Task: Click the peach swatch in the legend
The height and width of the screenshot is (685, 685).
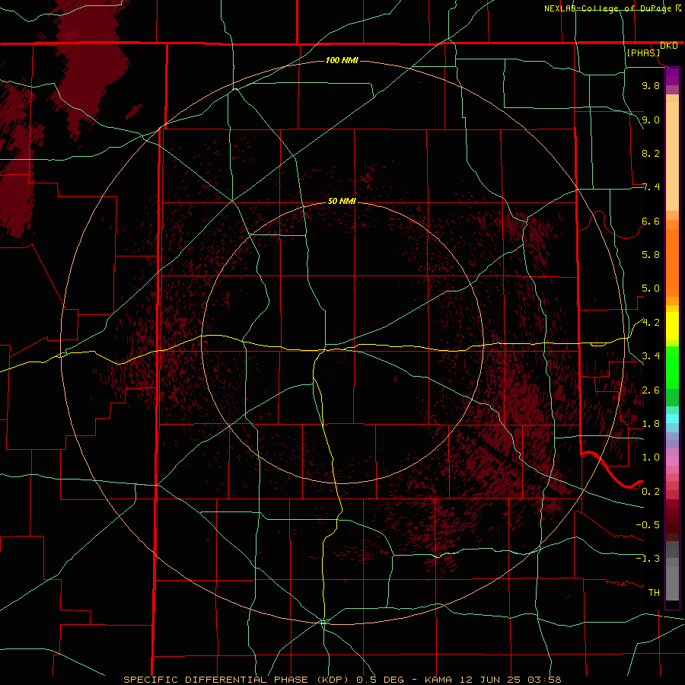Action: click(x=672, y=156)
